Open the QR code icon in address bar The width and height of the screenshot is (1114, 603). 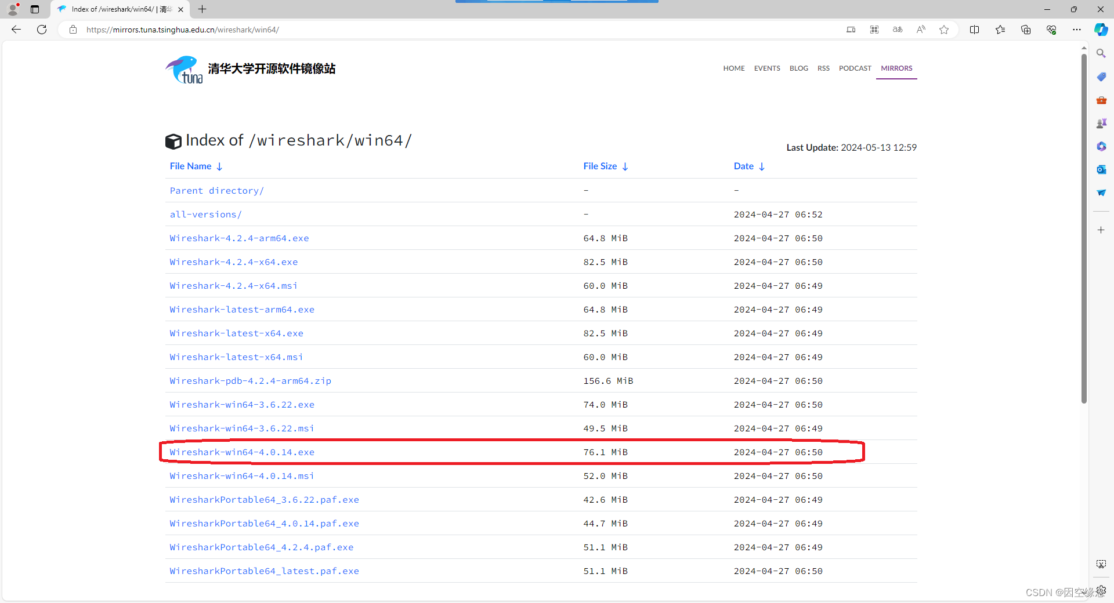874,30
